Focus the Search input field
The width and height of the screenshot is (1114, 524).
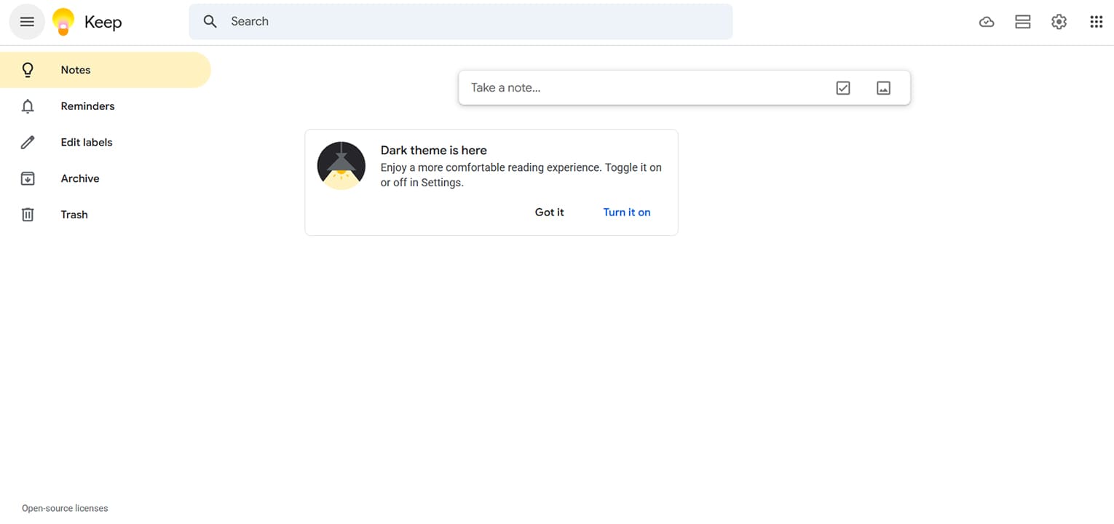coord(461,22)
